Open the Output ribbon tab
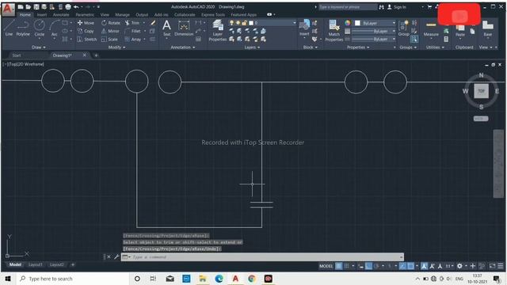This screenshot has width=507, height=285. (x=142, y=14)
